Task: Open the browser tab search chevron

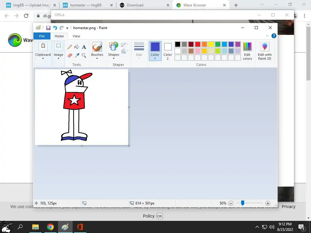Action: coord(262,4)
